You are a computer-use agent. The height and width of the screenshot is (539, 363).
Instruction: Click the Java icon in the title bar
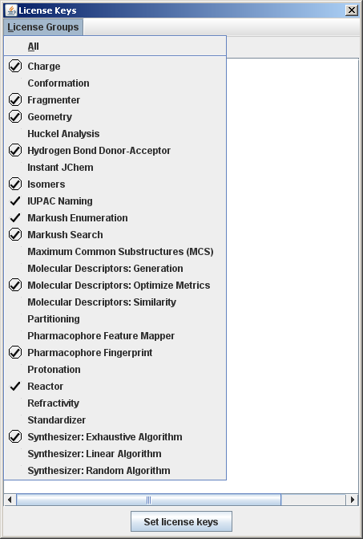click(x=11, y=10)
